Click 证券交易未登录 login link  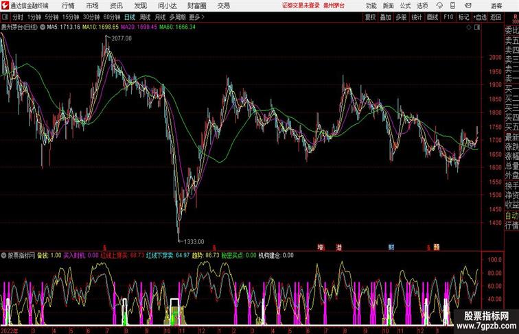click(x=301, y=5)
